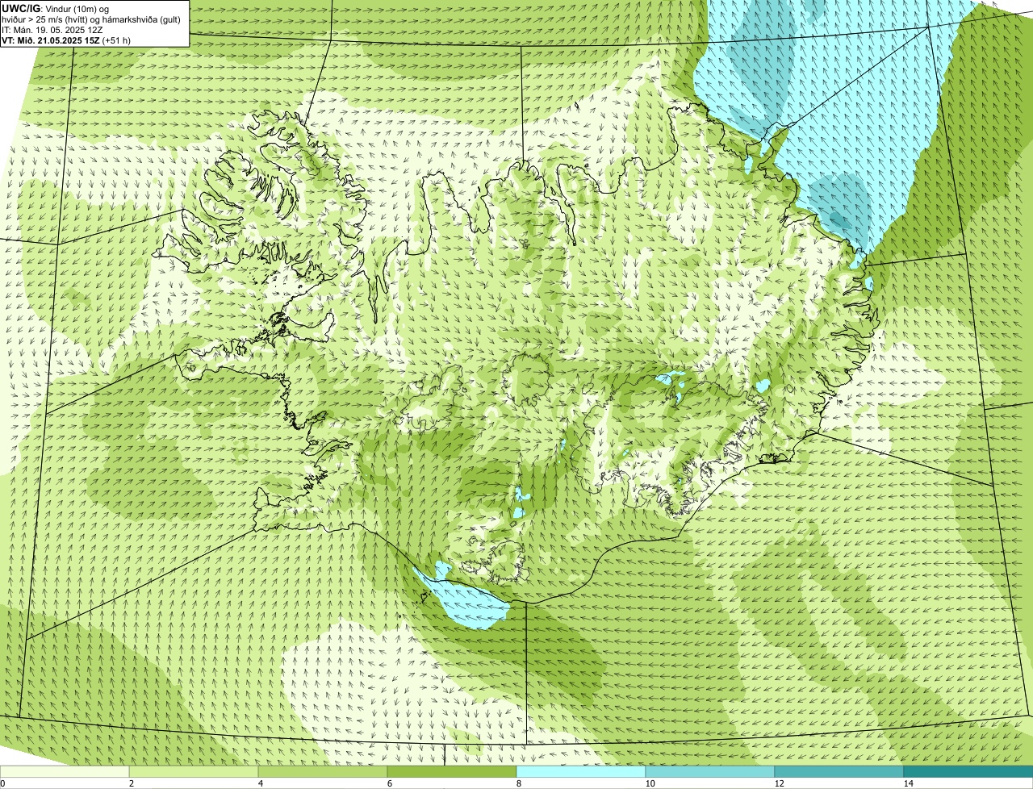Click the legend tick label '12'

click(x=779, y=783)
